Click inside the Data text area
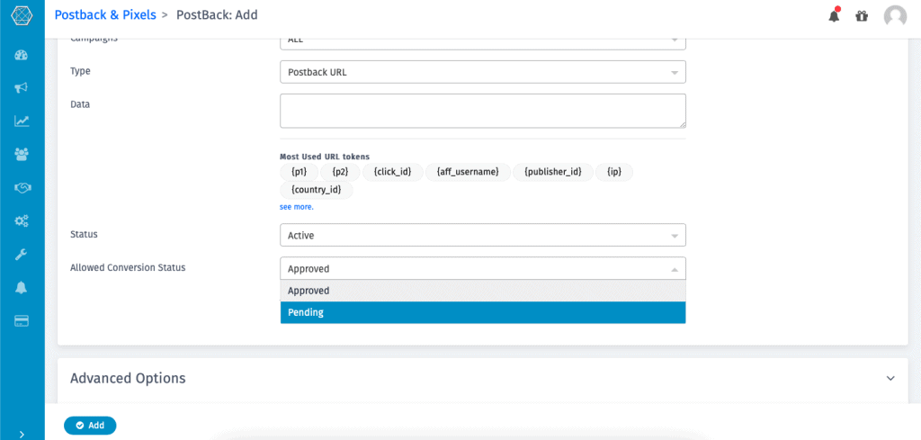 (x=482, y=111)
